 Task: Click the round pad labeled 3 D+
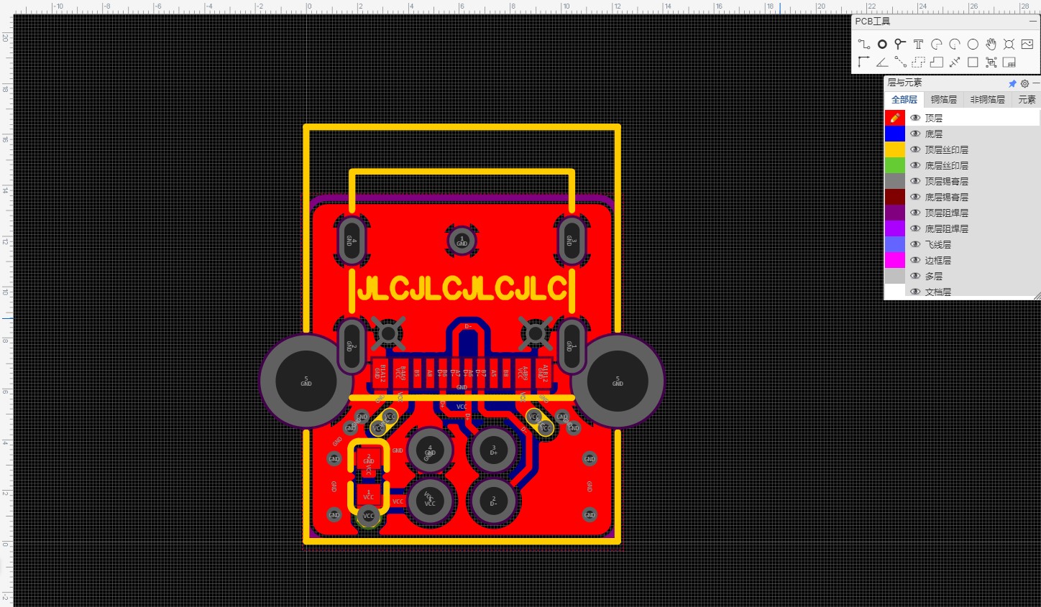(x=493, y=450)
